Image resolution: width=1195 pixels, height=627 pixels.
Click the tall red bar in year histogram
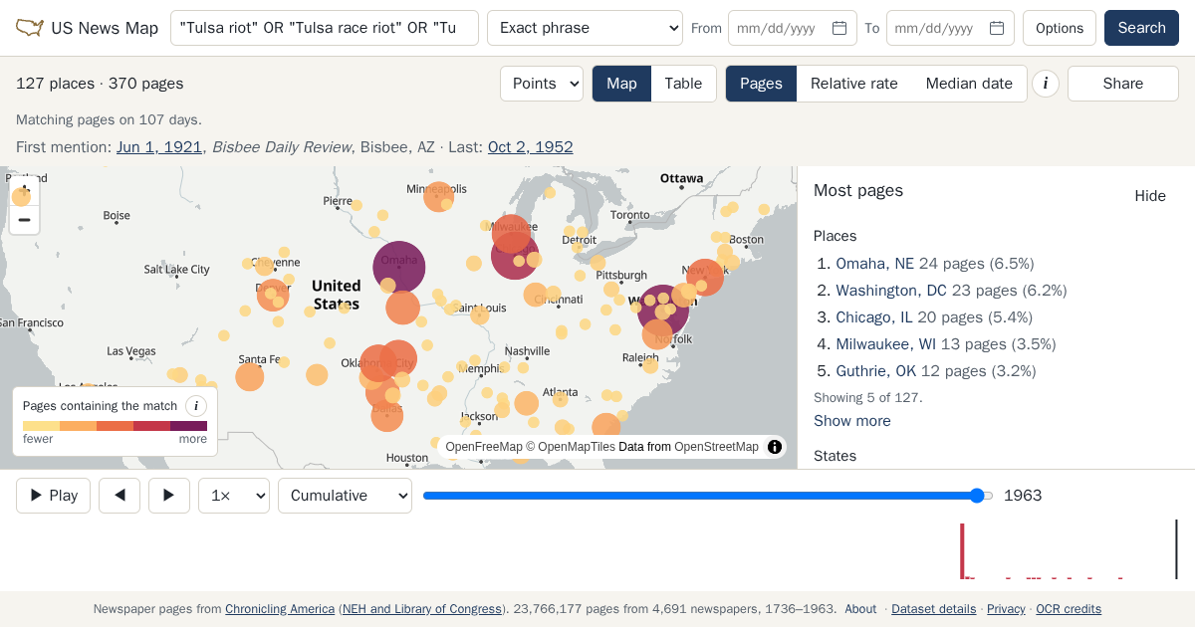point(962,550)
